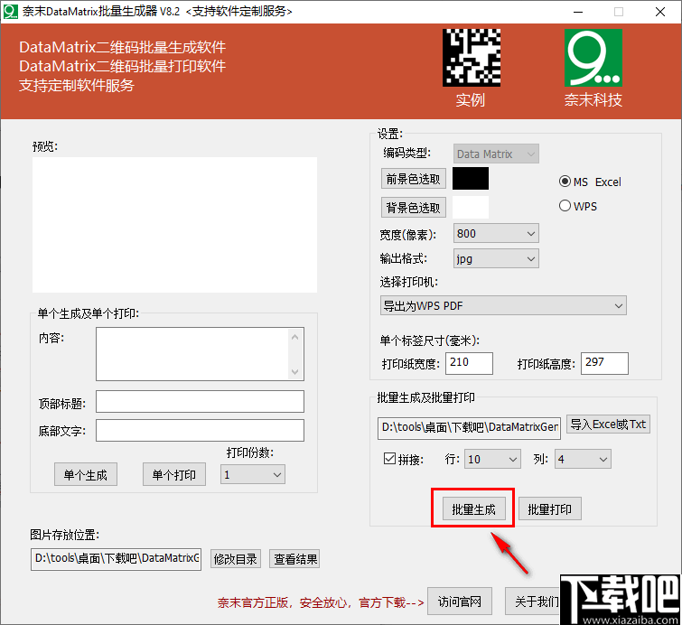Click the 单个生成 button
Viewport: 682px width, 625px height.
pos(86,474)
